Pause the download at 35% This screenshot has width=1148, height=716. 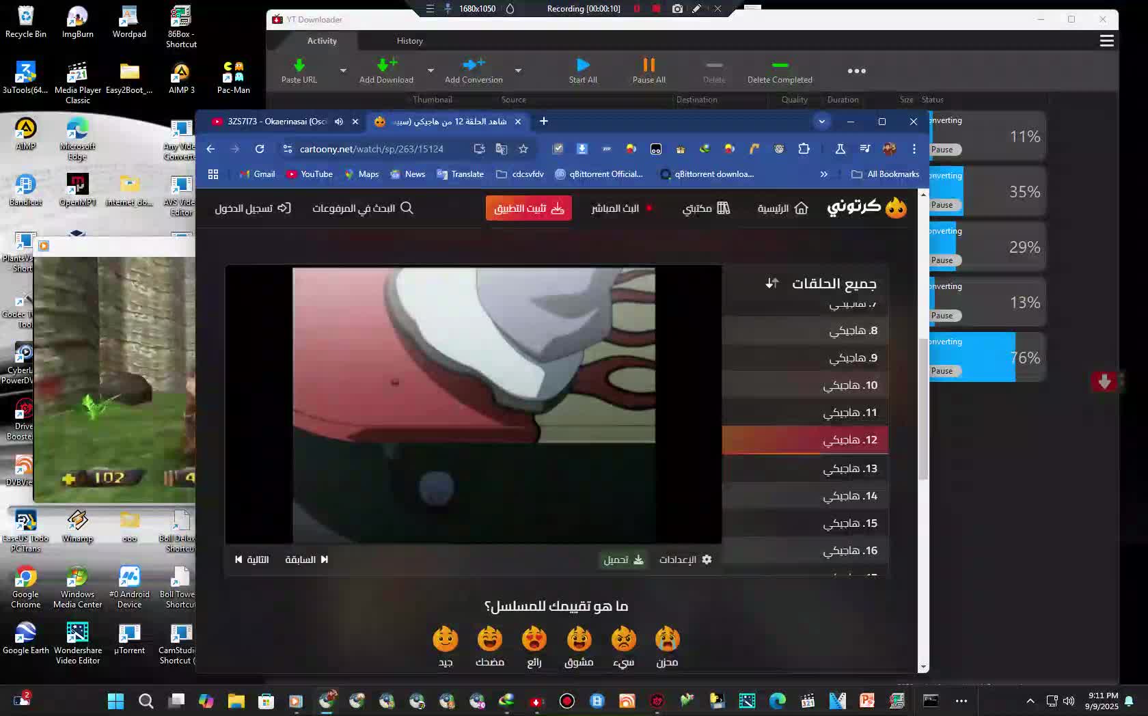coord(942,205)
